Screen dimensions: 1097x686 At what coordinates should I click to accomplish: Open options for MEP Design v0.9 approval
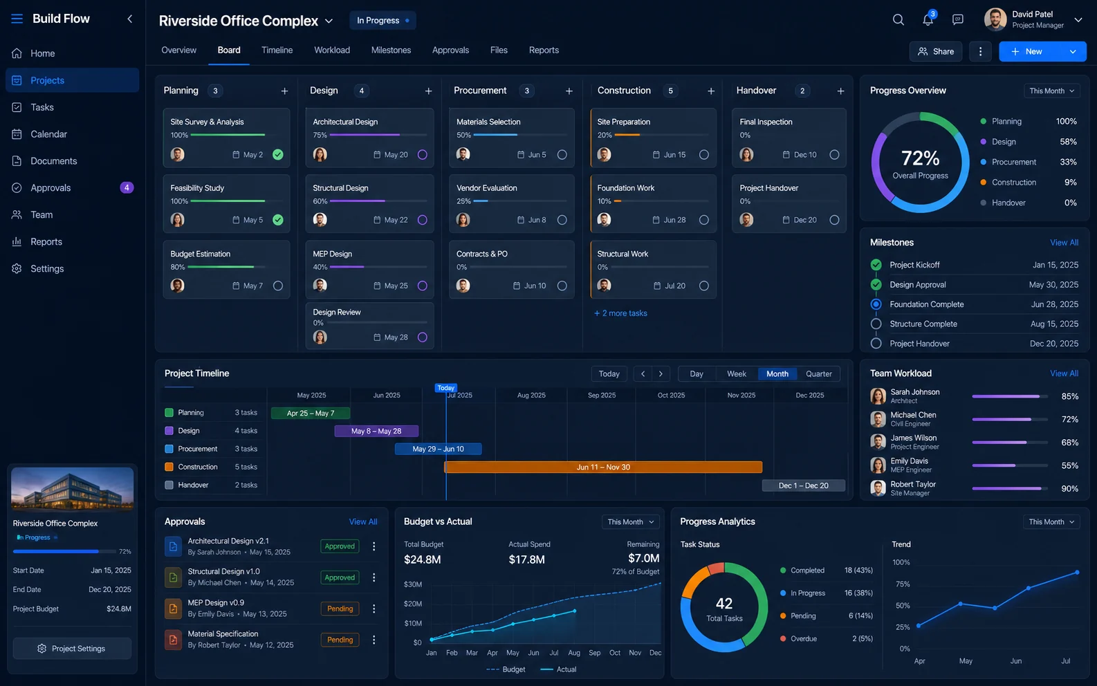click(374, 609)
